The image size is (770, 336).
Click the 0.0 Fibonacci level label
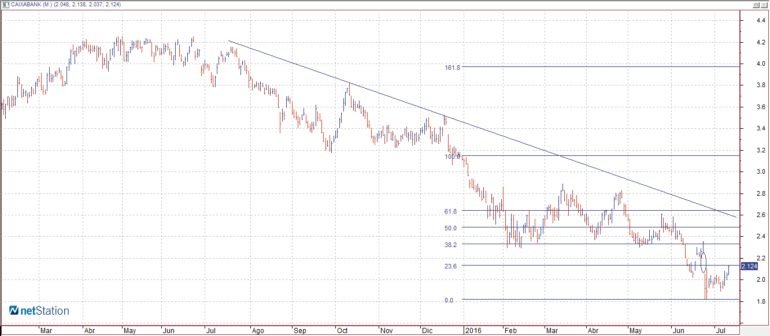pos(449,300)
